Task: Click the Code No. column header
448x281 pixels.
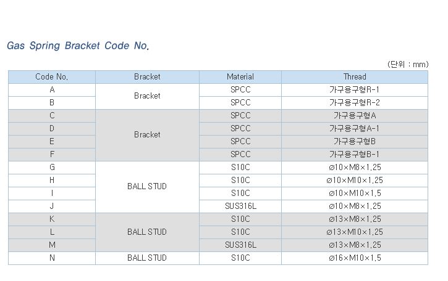Action: [52, 77]
